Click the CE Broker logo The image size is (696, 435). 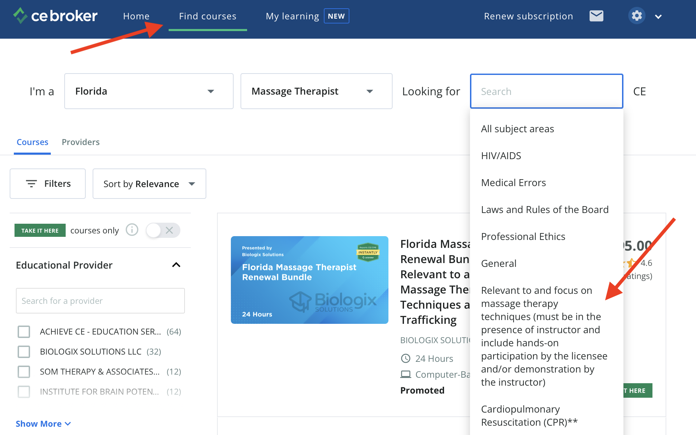[55, 16]
